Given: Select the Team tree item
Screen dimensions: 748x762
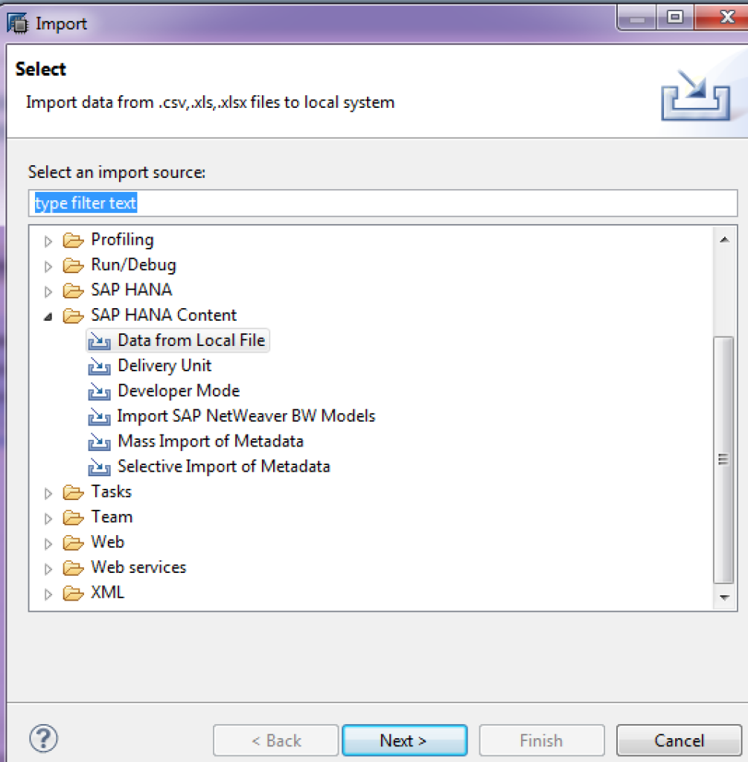Looking at the screenshot, I should point(112,517).
